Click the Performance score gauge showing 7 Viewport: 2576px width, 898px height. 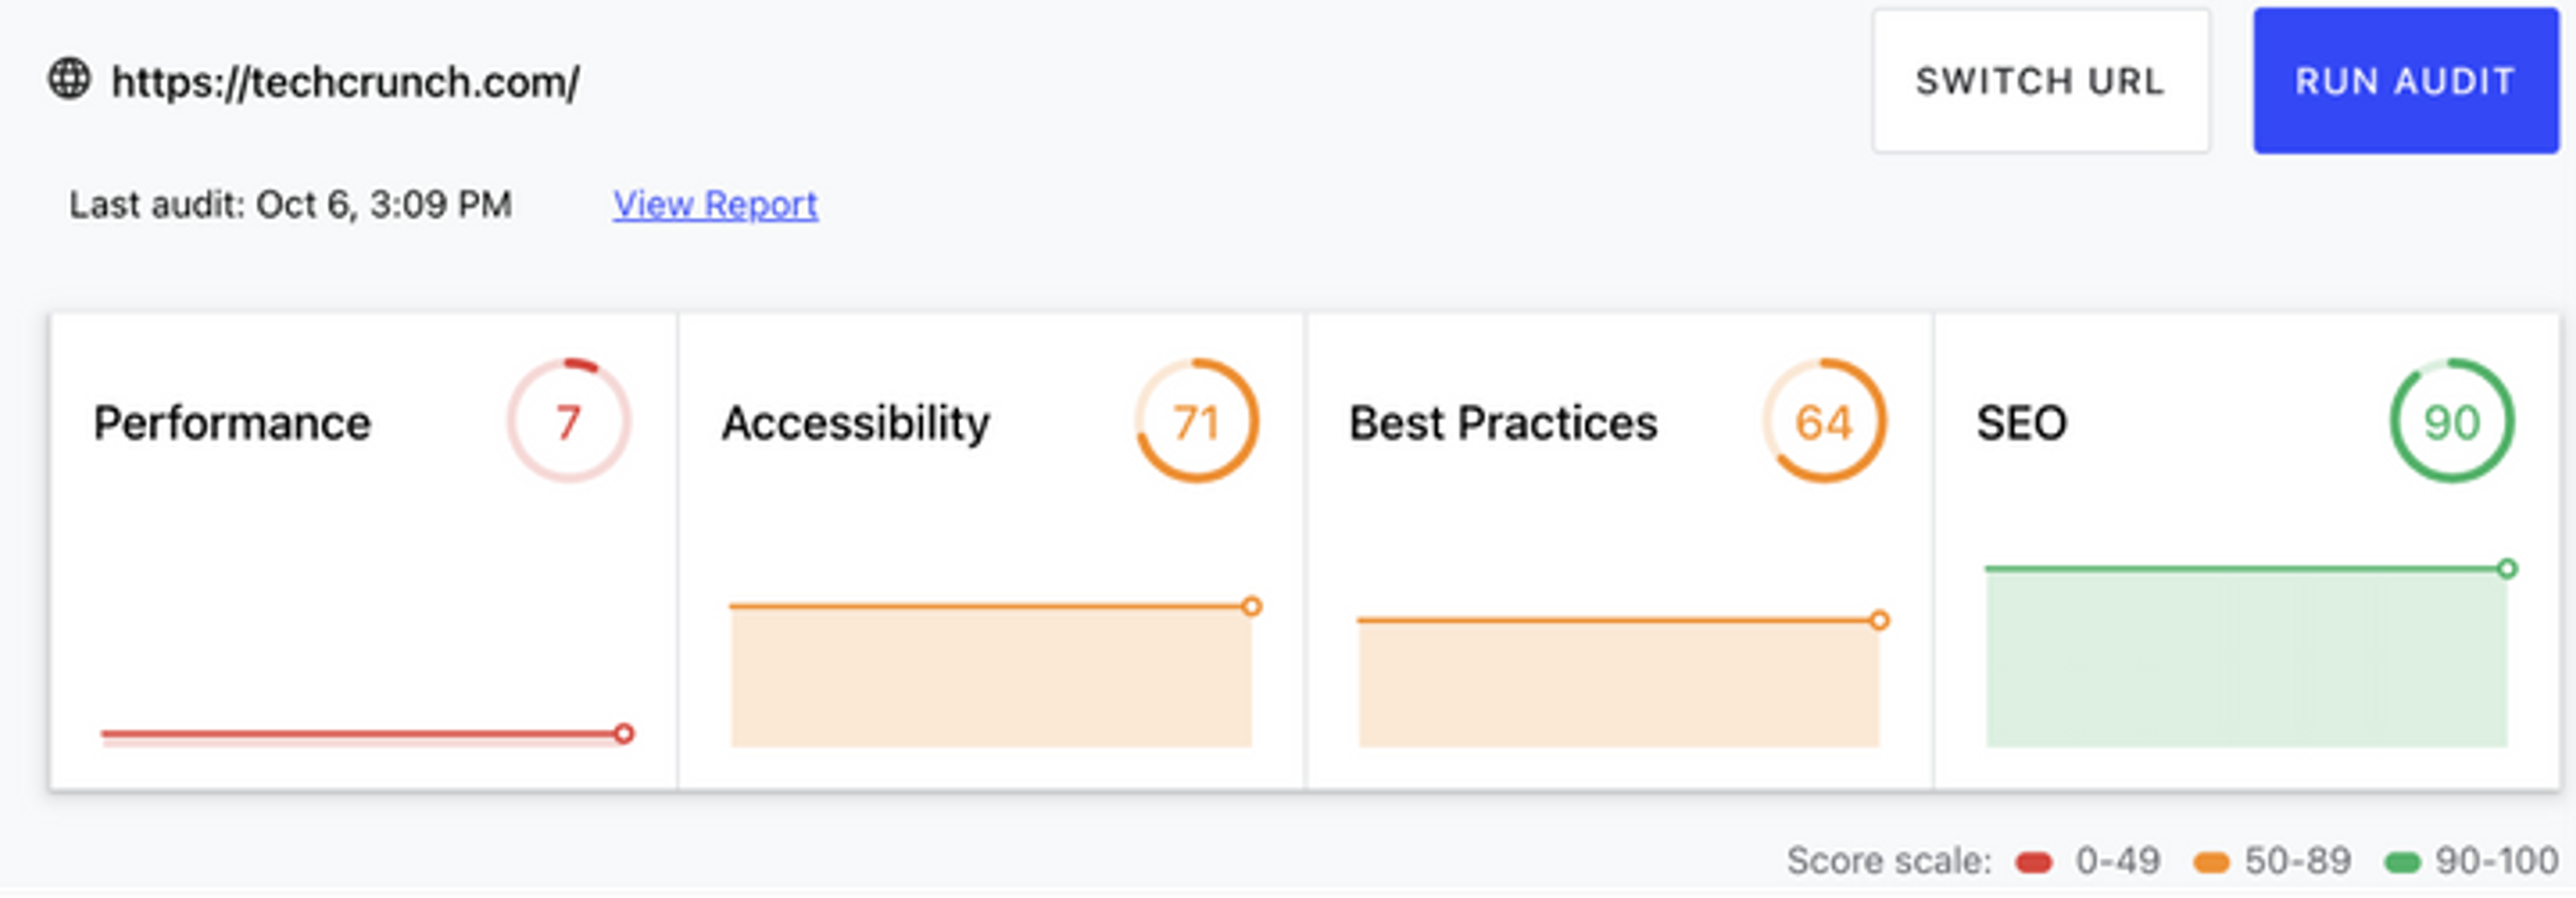[x=568, y=421]
